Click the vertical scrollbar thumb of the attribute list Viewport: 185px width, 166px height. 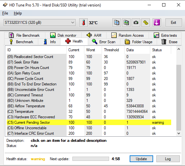coord(179,98)
